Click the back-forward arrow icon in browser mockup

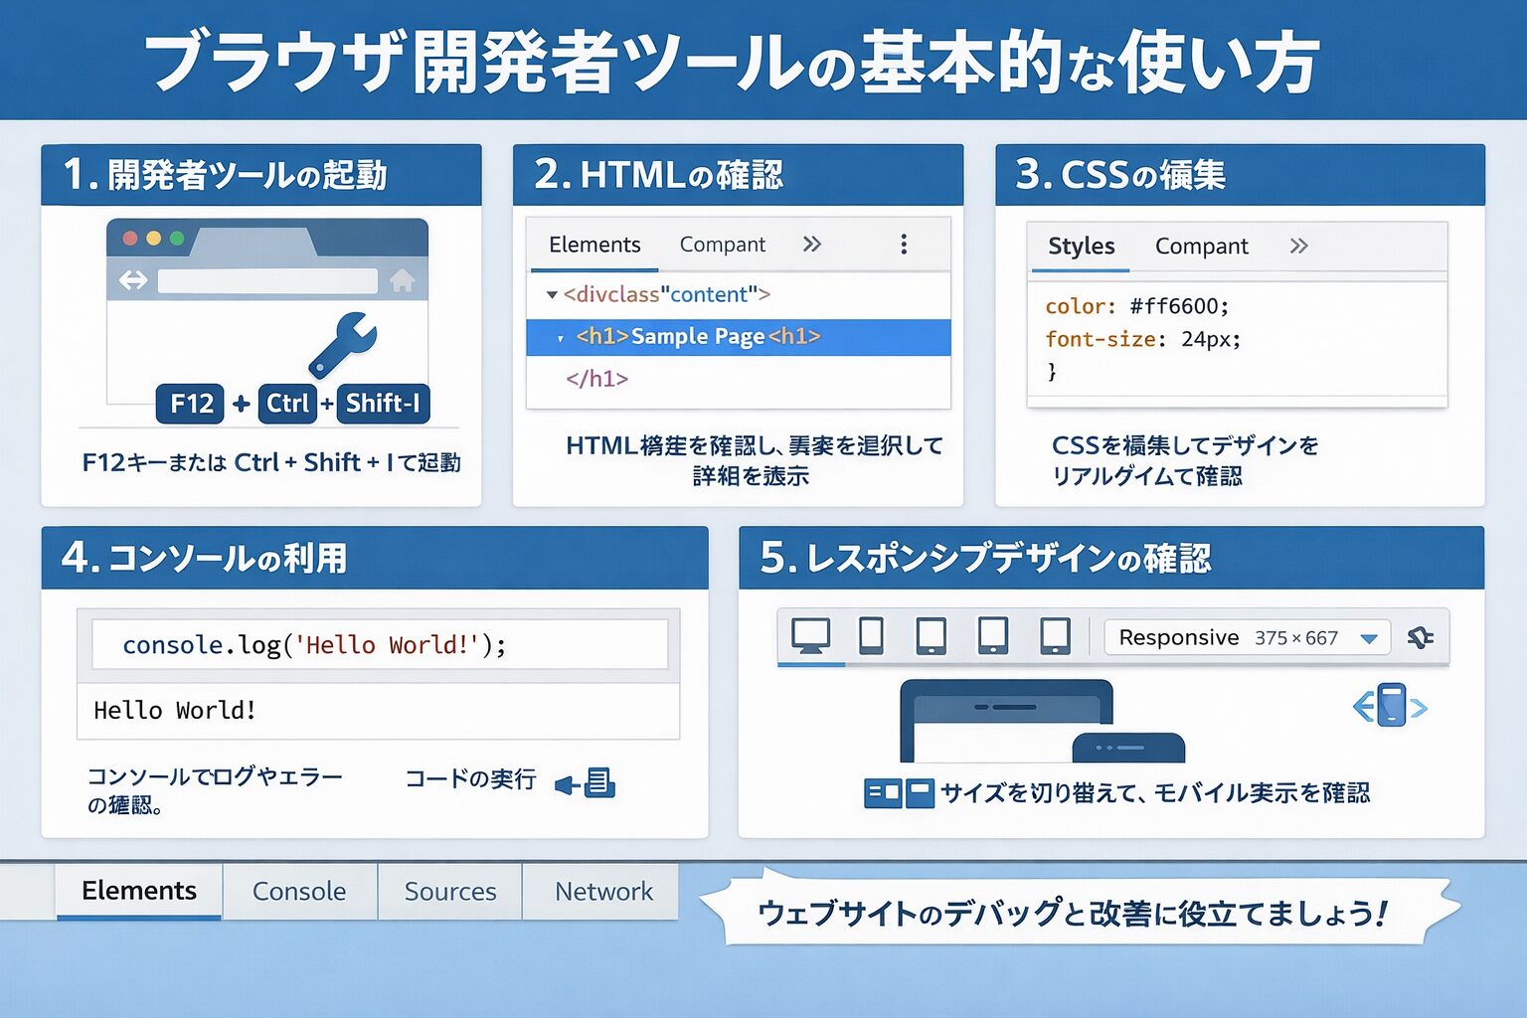(x=133, y=281)
